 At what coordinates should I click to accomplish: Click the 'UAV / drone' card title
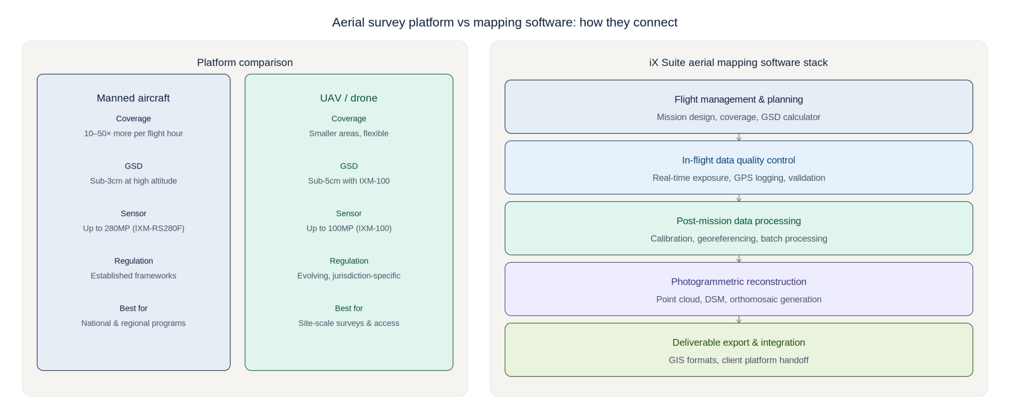(348, 98)
